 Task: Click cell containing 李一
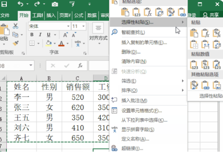21,97
